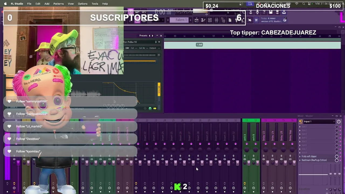Expand the Slot 1 effect menu arrow
Viewport: 345px width, 194px height.
click(x=300, y=127)
